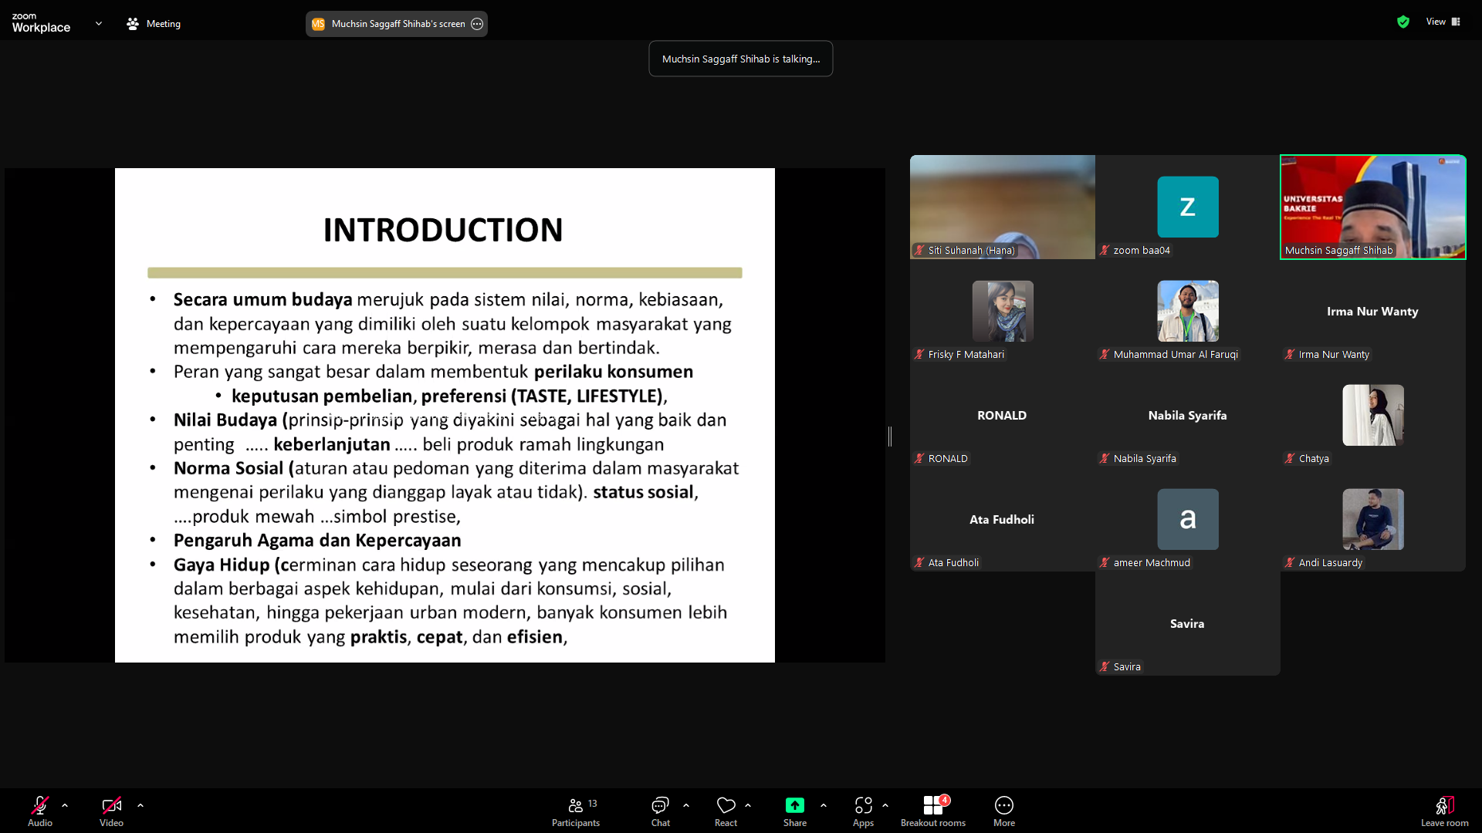Expand apps options arrow next to Apps
Viewport: 1482px width, 833px height.
tap(885, 805)
